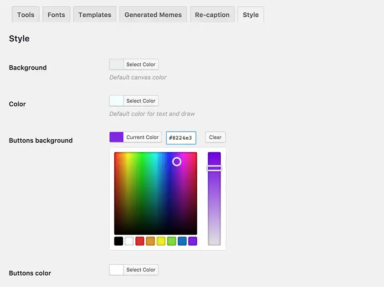384x287 pixels.
Task: Click Select Color for Buttons color
Action: 141,270
